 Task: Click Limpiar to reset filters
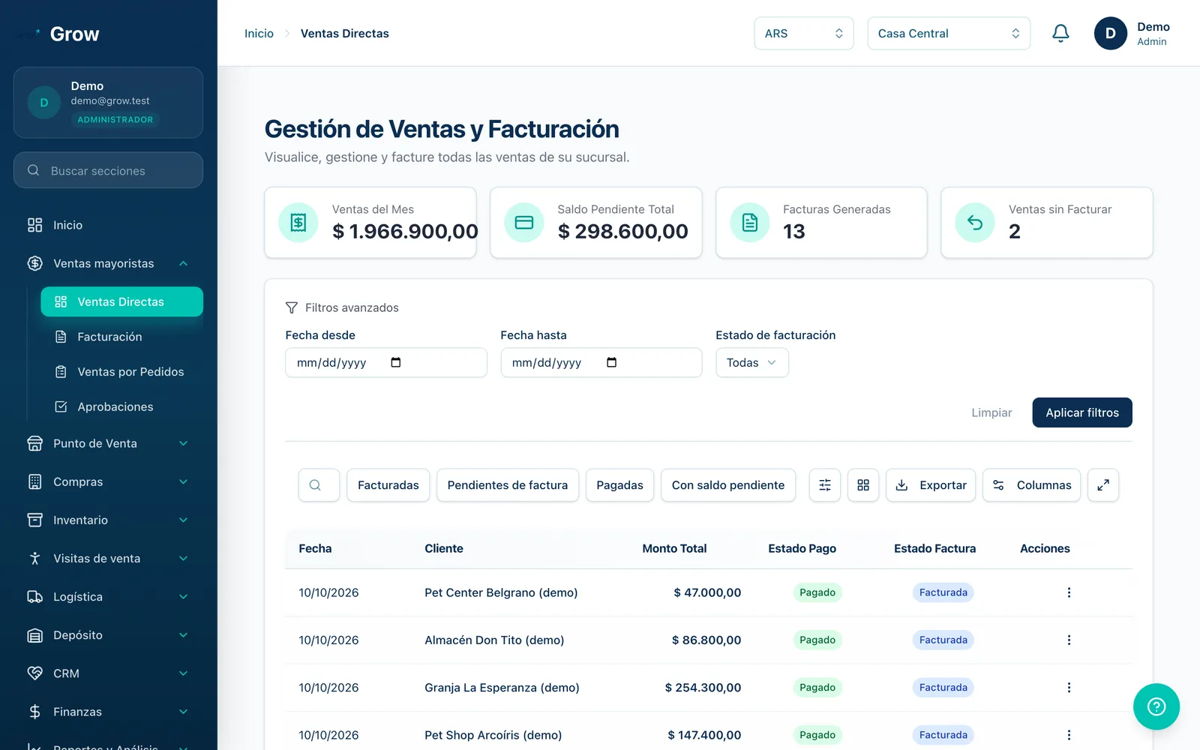(991, 412)
